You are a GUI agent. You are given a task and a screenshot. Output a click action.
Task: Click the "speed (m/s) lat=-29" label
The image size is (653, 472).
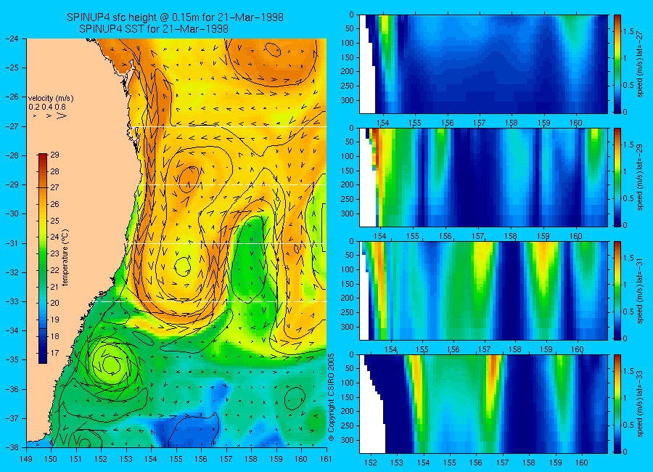pyautogui.click(x=641, y=178)
